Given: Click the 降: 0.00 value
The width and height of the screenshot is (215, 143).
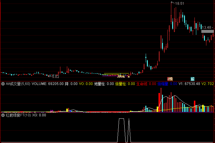Looking at the screenshot, I should [71, 84].
